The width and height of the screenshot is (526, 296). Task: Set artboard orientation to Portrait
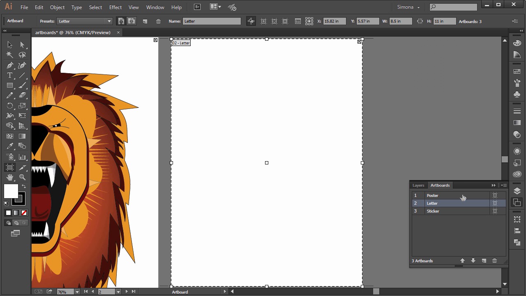(121, 21)
